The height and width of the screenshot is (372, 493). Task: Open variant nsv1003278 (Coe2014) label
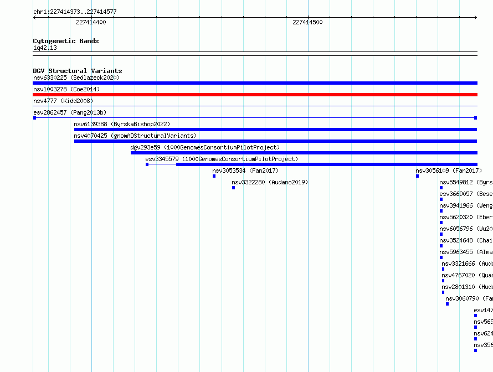66,89
